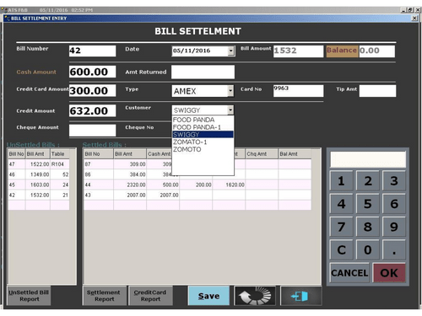Screen dimensions: 422x316
Task: Click keypad CANCEL button
Action: [349, 273]
